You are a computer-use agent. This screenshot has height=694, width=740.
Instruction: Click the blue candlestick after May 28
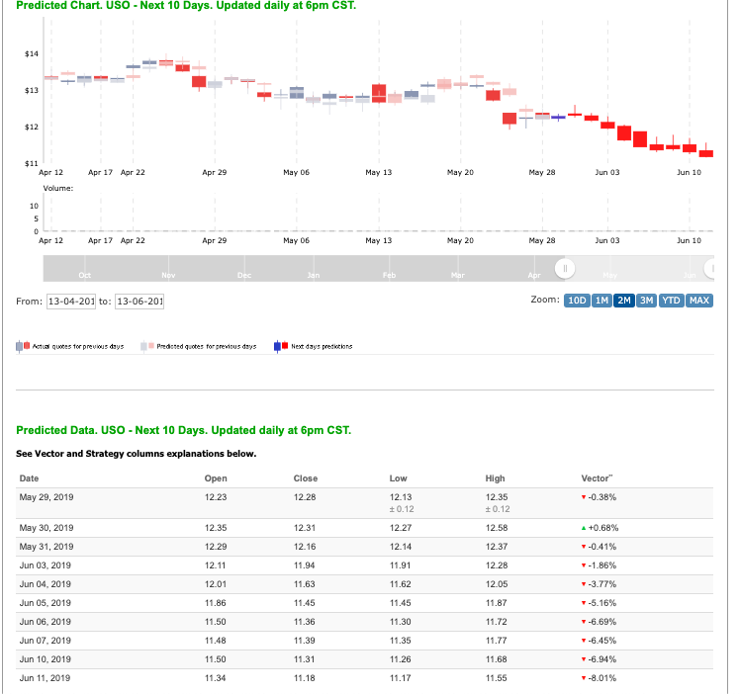tap(558, 117)
